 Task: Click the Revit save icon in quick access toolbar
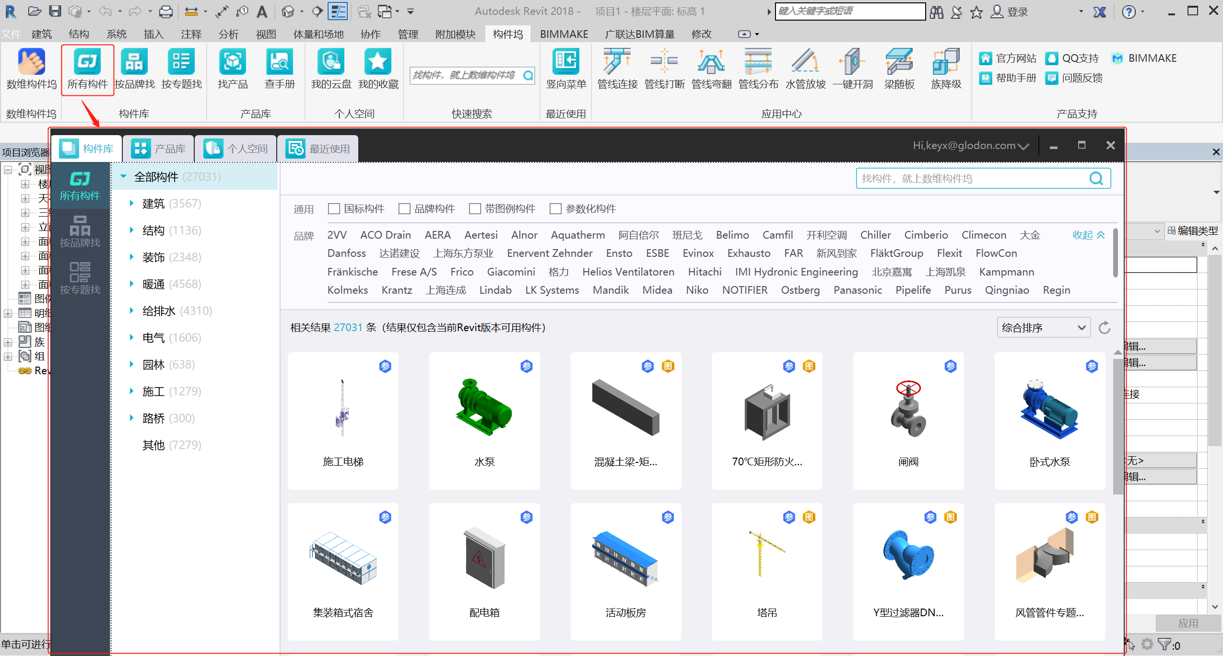point(55,11)
